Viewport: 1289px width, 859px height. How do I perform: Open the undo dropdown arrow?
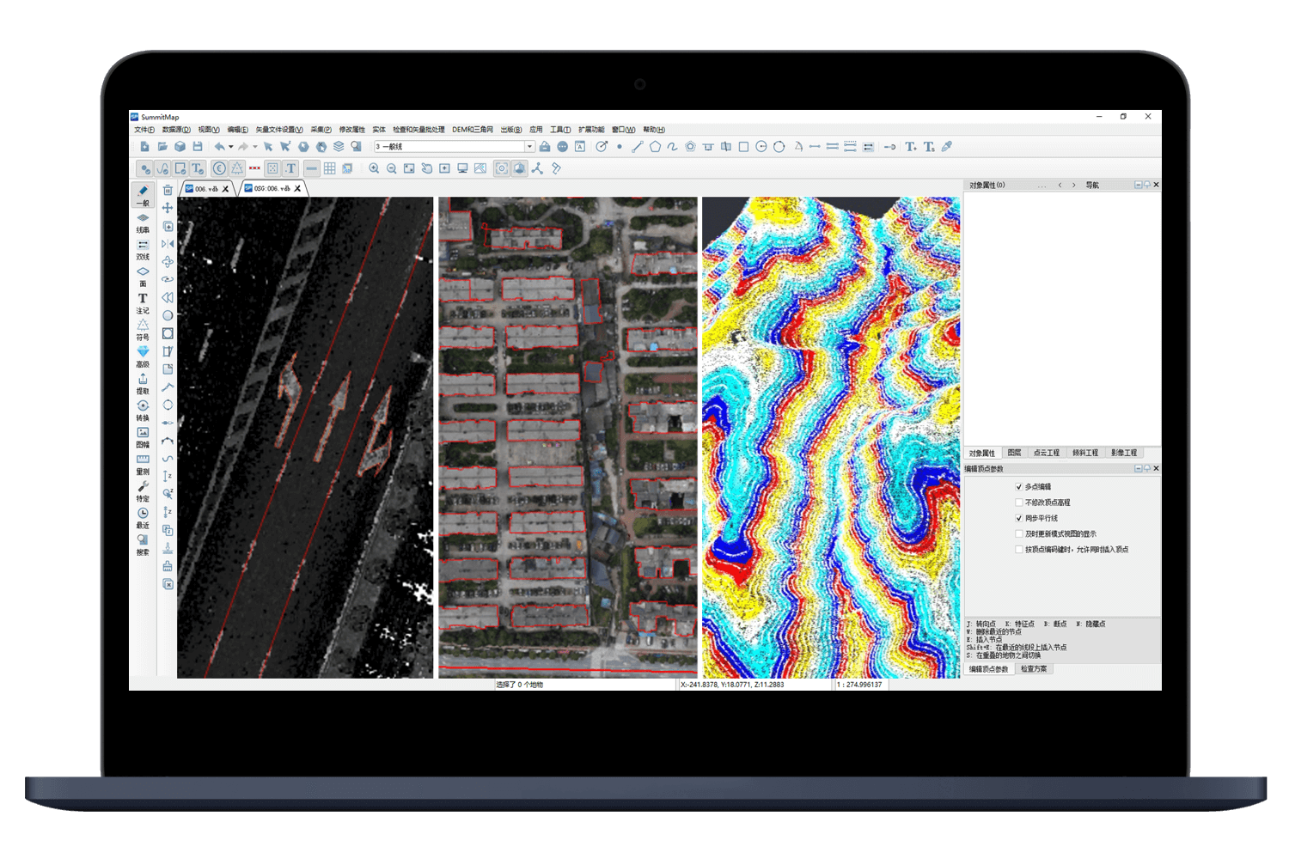(231, 146)
